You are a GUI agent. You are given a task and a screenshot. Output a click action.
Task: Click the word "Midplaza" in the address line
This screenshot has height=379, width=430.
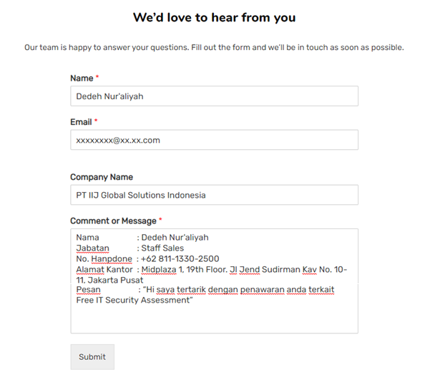click(x=159, y=269)
